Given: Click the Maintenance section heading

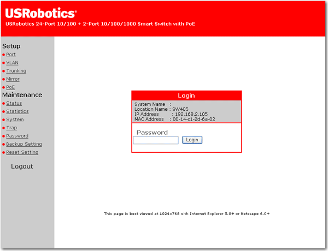Looking at the screenshot, I should pyautogui.click(x=22, y=95).
